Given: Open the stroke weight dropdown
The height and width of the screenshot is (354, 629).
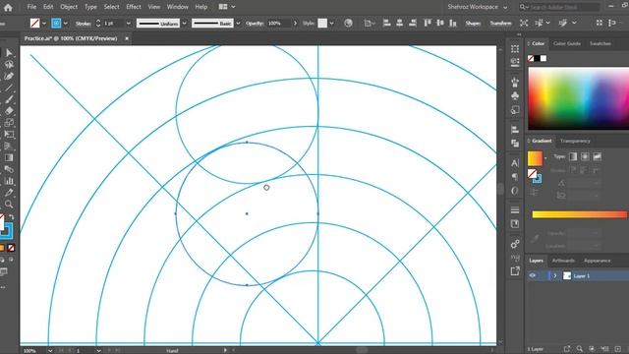Looking at the screenshot, I should (x=129, y=24).
